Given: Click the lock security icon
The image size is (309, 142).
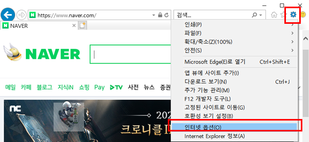Looking at the screenshot, I should [160, 15].
